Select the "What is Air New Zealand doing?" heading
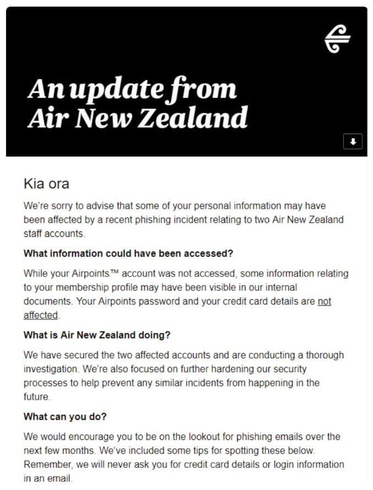Screen dimensions: 373x490 click(x=97, y=335)
